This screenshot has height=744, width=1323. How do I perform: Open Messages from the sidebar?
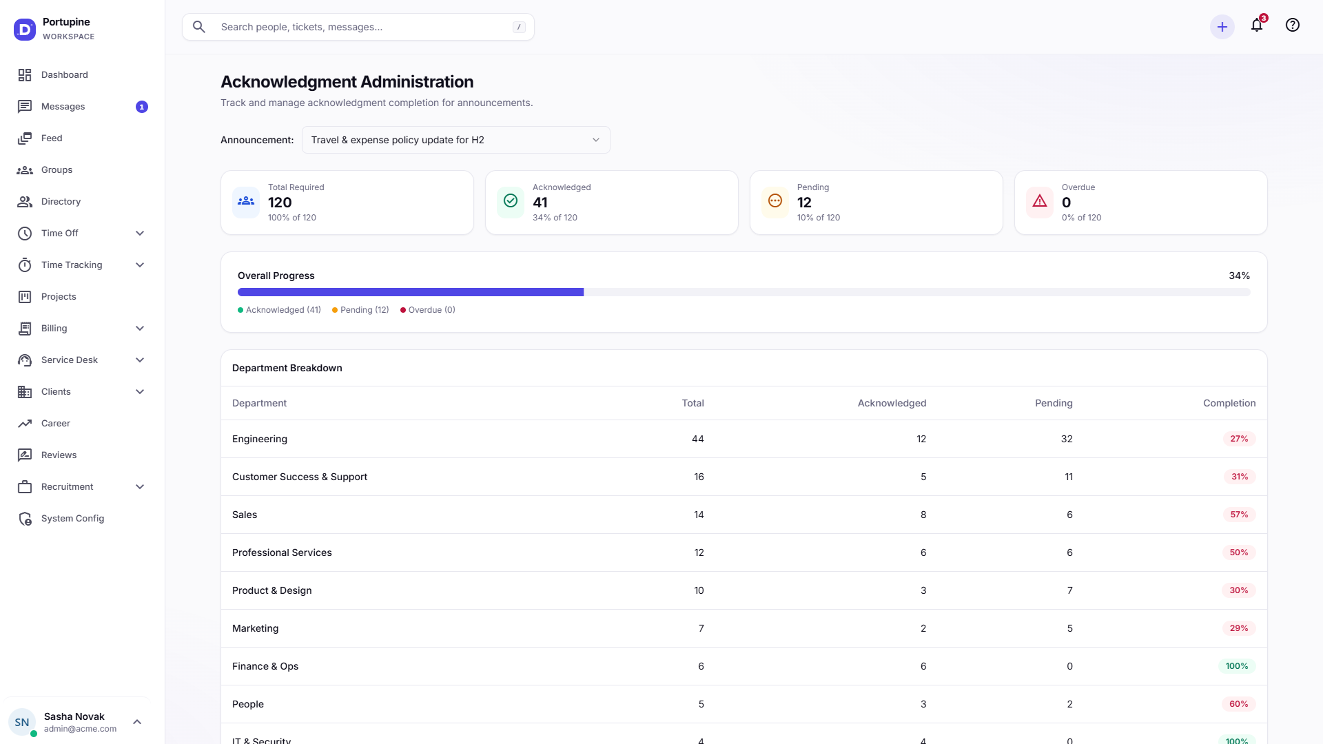point(83,107)
